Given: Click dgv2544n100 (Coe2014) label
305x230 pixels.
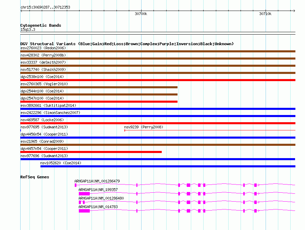Looking at the screenshot, I should (42, 91).
